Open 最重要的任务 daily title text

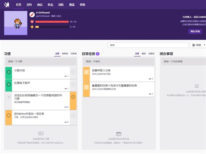click(114, 86)
